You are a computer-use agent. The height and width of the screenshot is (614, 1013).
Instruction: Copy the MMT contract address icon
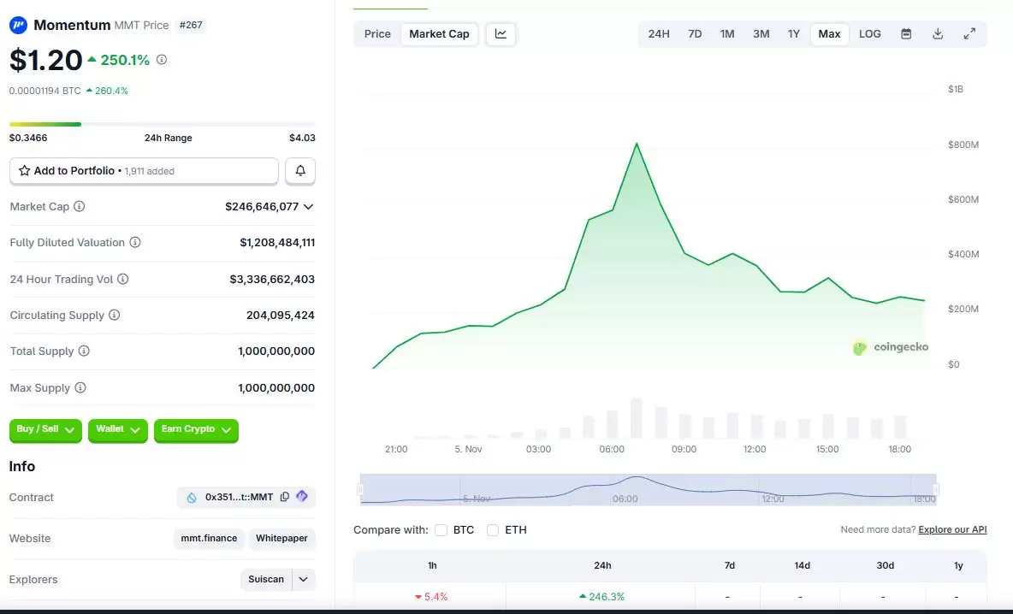(x=284, y=497)
